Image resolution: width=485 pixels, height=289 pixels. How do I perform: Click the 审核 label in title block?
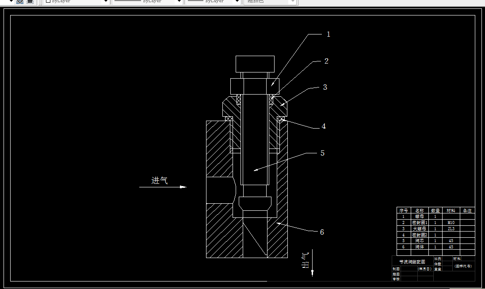pyautogui.click(x=396, y=279)
